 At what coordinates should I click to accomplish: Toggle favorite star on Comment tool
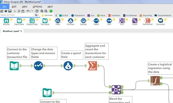[x=165, y=20]
